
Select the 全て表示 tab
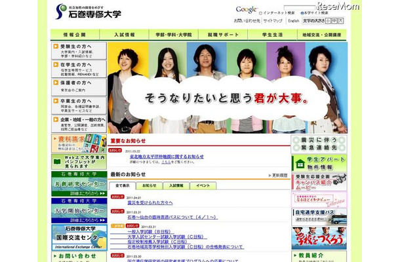(123, 185)
